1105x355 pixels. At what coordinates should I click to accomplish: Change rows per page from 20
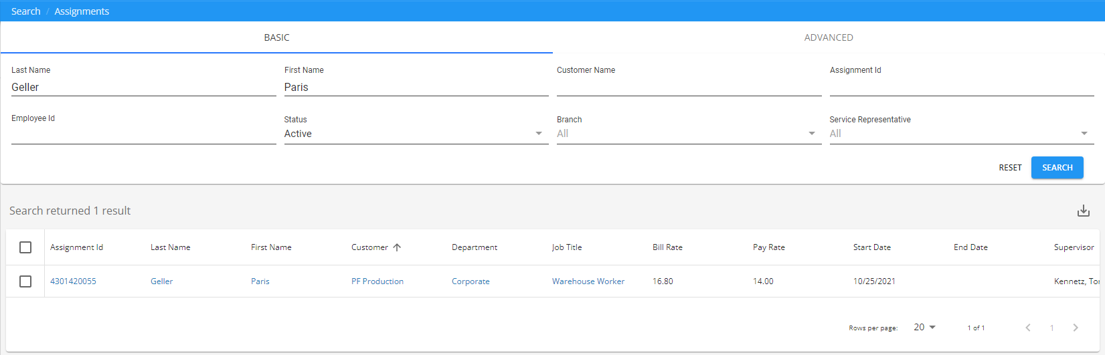[924, 328]
